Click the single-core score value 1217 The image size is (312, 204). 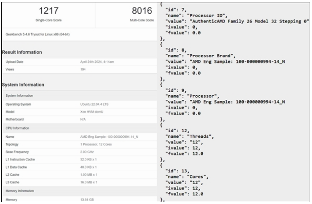point(49,11)
